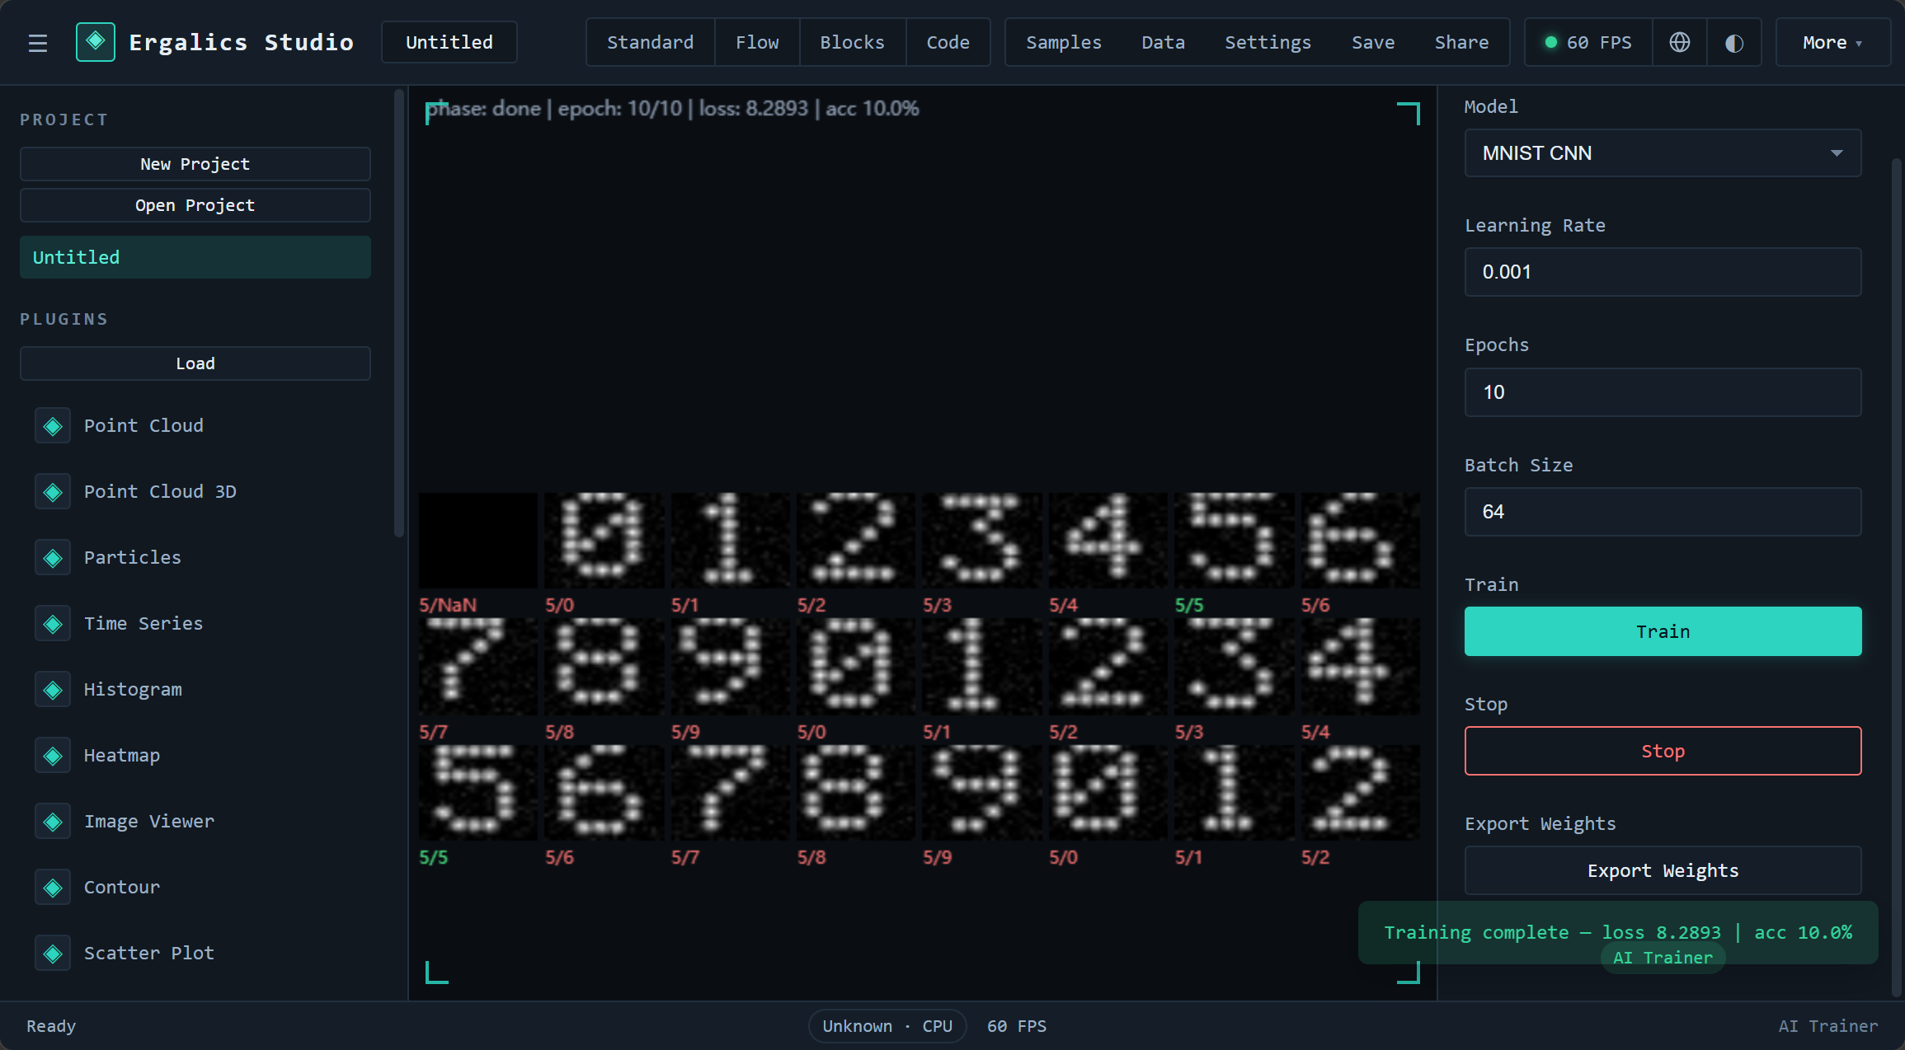Switch to Flow mode tab
1905x1050 pixels.
(757, 42)
